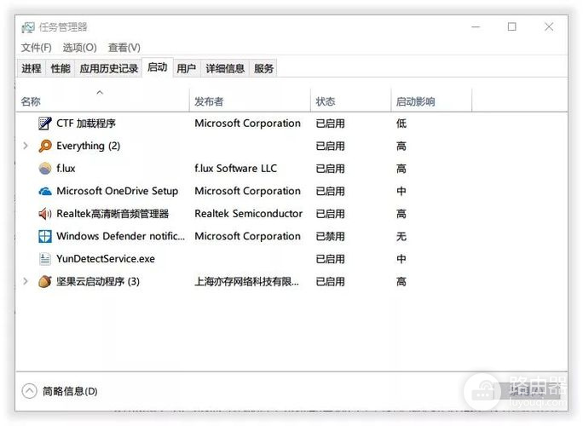Click 中 impact for YunDetectService.exe
Screen dimensions: 583x426
[x=401, y=259]
